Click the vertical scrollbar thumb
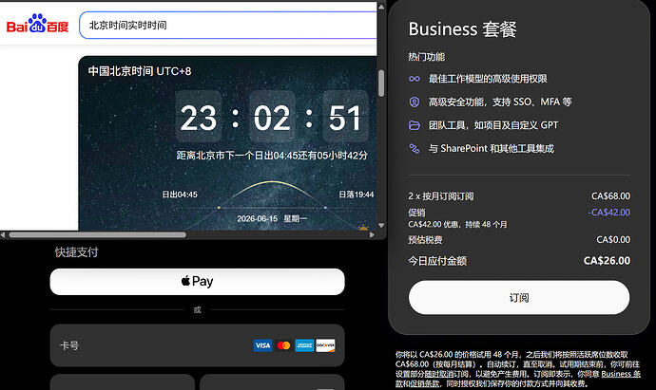The height and width of the screenshot is (390, 656). point(381,84)
